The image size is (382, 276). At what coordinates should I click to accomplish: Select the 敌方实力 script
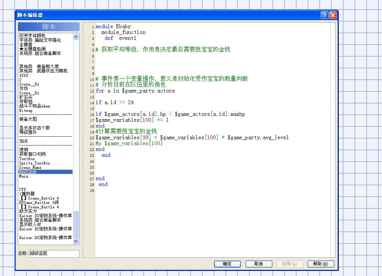(x=28, y=211)
